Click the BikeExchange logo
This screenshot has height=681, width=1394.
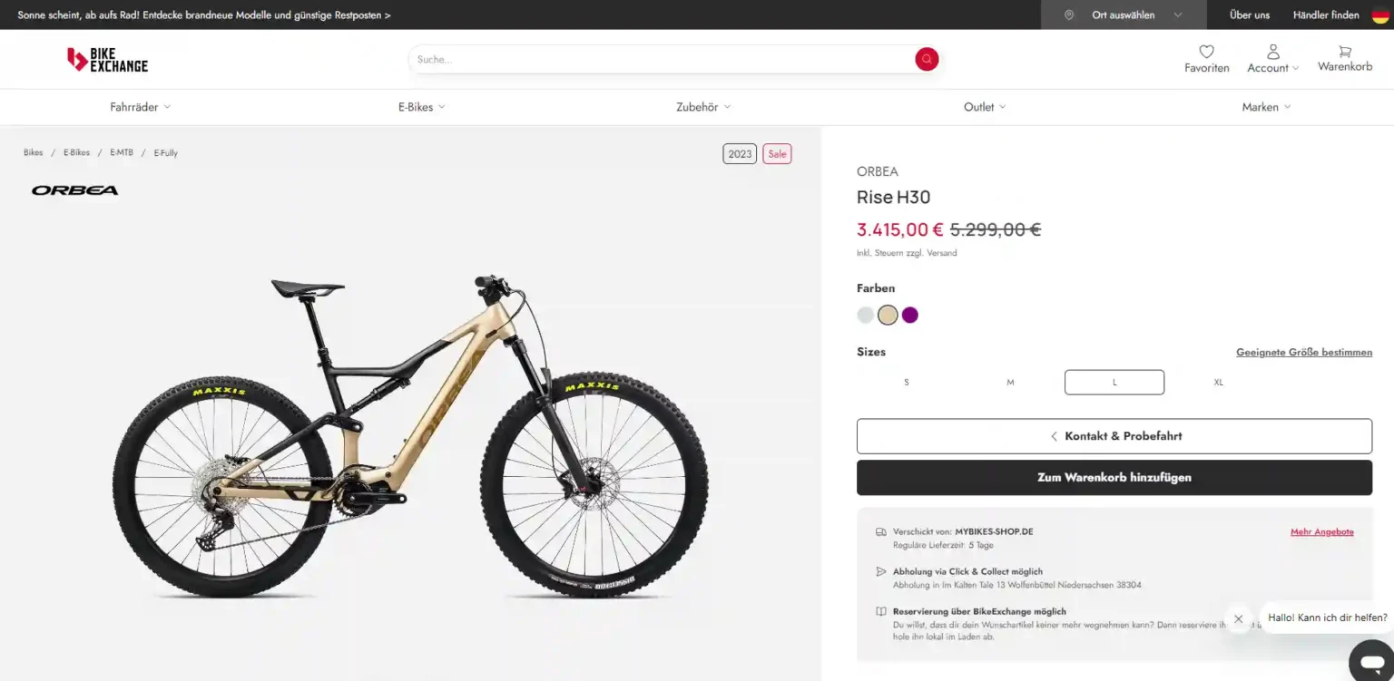[x=107, y=60]
